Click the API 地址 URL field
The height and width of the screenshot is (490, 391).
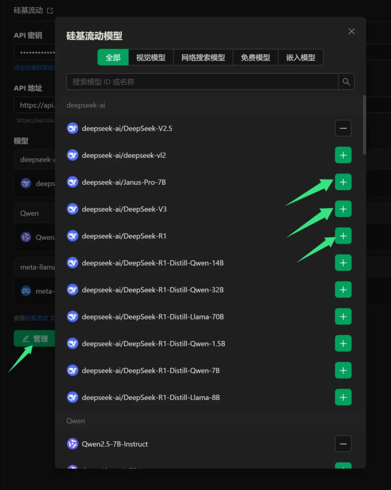34,105
